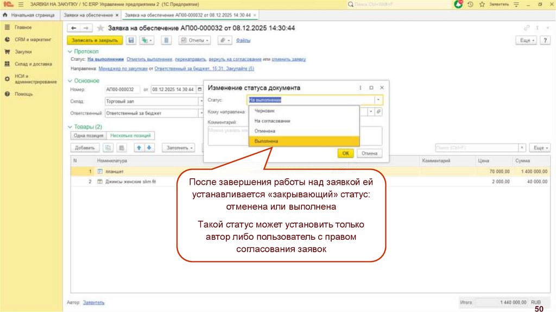Open Статус combo box dropdown arrow

point(378,100)
